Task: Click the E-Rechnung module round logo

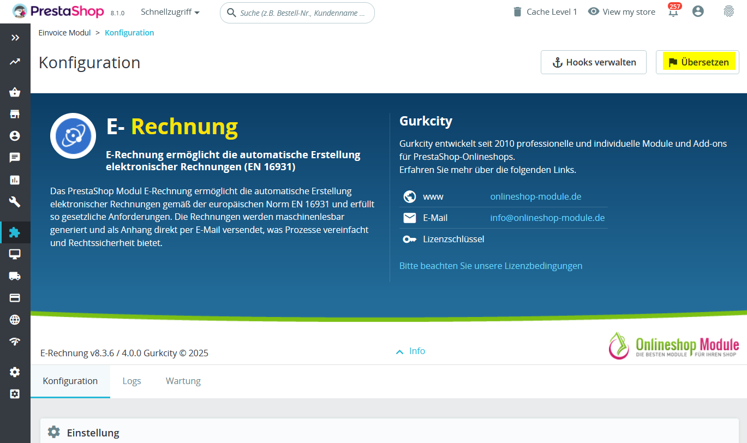Action: coord(73,136)
